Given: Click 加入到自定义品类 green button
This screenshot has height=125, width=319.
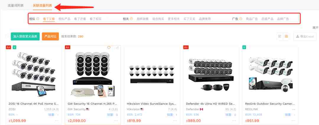Looking at the screenshot, I should click(x=25, y=37).
